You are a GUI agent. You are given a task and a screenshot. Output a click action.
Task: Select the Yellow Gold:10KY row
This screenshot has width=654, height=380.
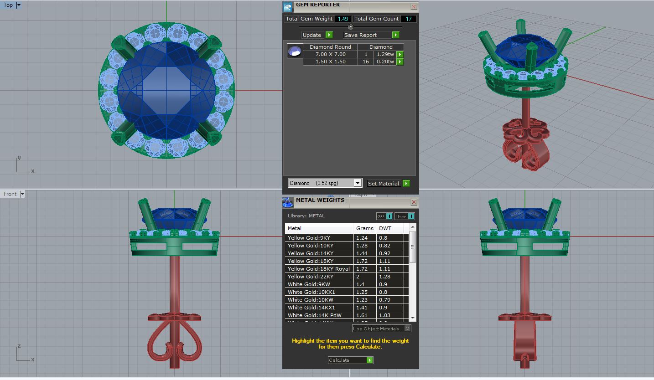point(347,246)
